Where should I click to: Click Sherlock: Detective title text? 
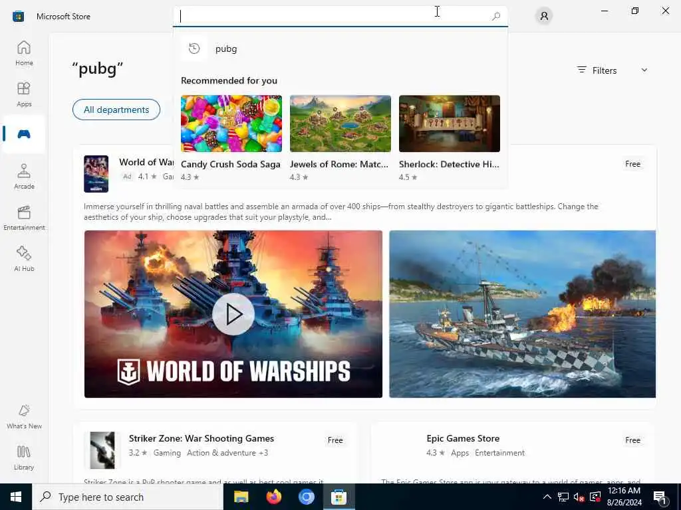click(x=449, y=165)
